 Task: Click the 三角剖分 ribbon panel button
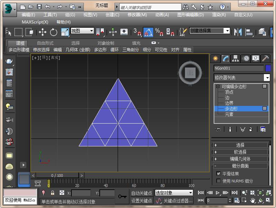coord(131,49)
